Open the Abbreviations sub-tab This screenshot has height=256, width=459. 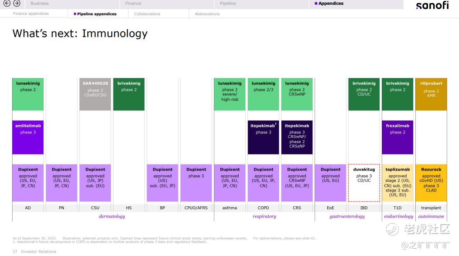tap(207, 14)
